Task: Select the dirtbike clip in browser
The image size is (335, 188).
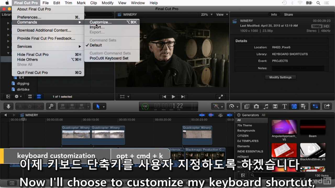Action: tap(23, 90)
